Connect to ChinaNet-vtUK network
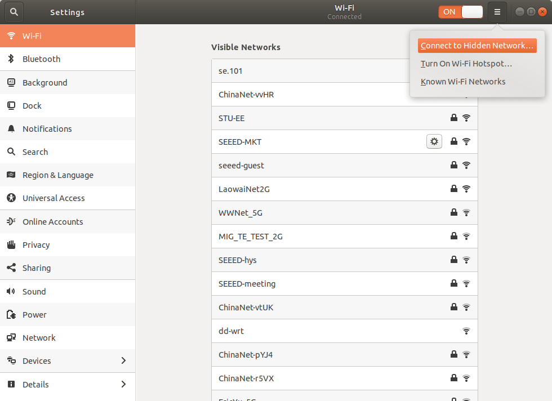The height and width of the screenshot is (401, 552). (345, 308)
